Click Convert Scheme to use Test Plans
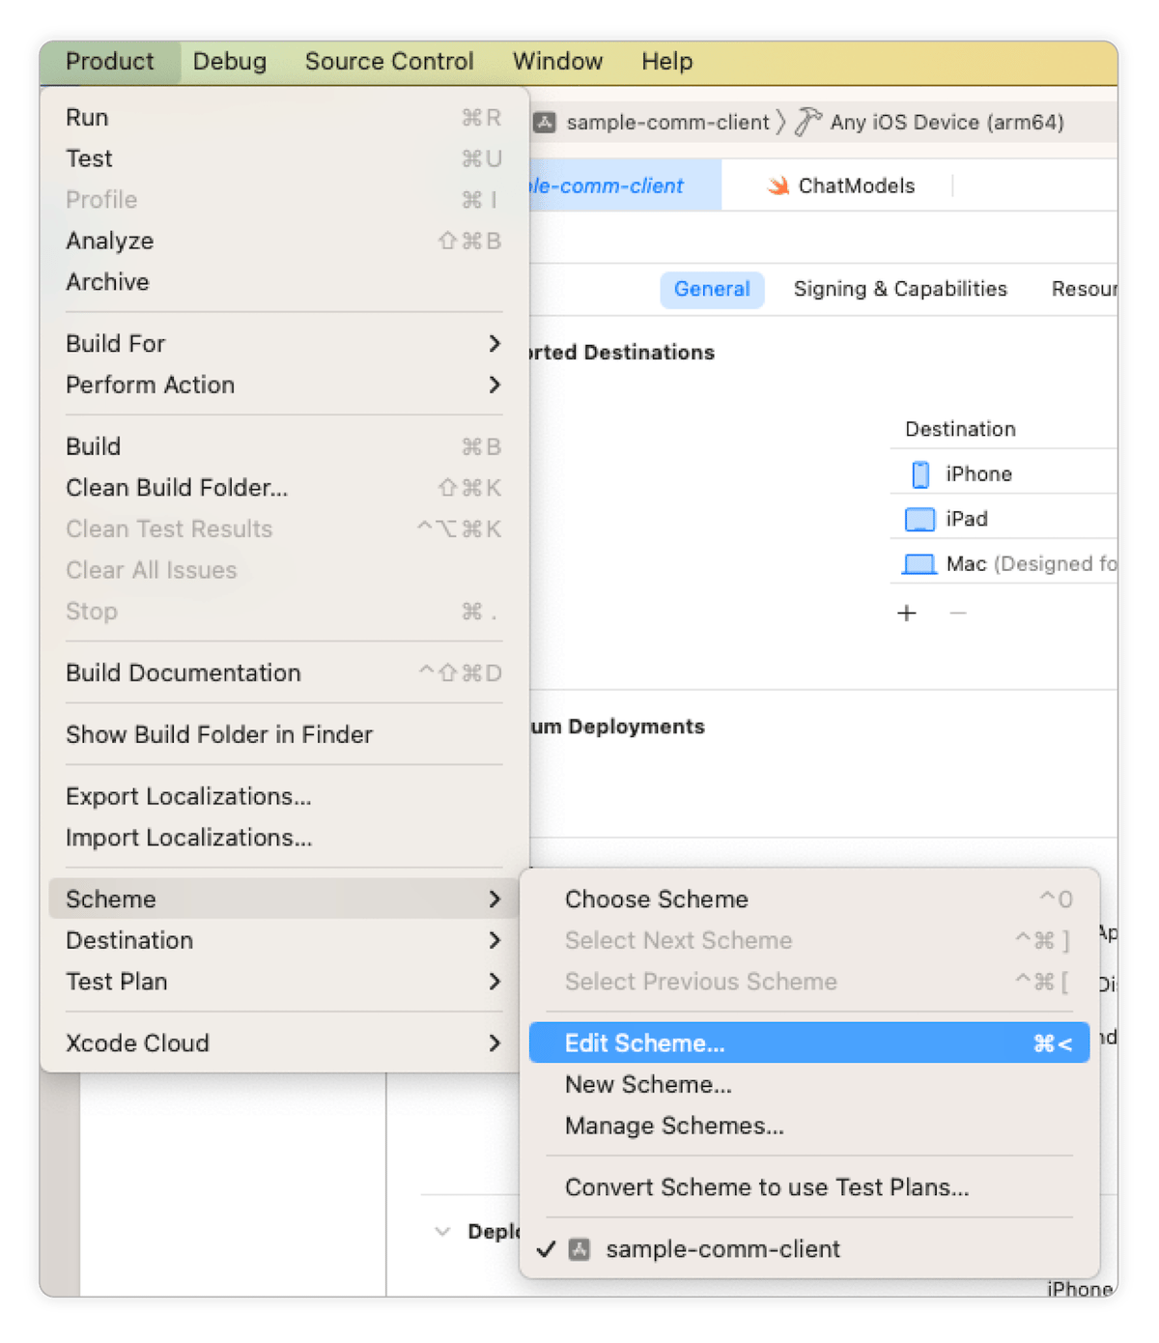Image resolution: width=1159 pixels, height=1343 pixels. (768, 1186)
